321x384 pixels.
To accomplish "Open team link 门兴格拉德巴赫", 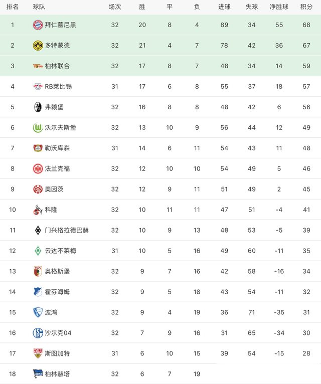I will [67, 230].
